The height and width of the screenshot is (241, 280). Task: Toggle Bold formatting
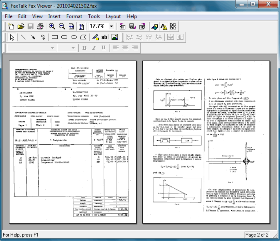(x=84, y=48)
